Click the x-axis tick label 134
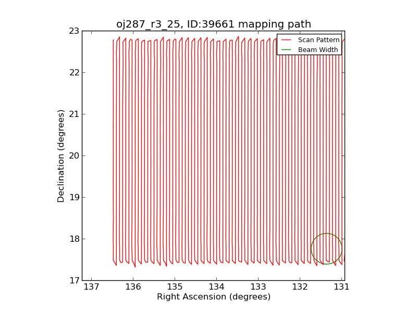This screenshot has height=312, width=417. tap(216, 287)
